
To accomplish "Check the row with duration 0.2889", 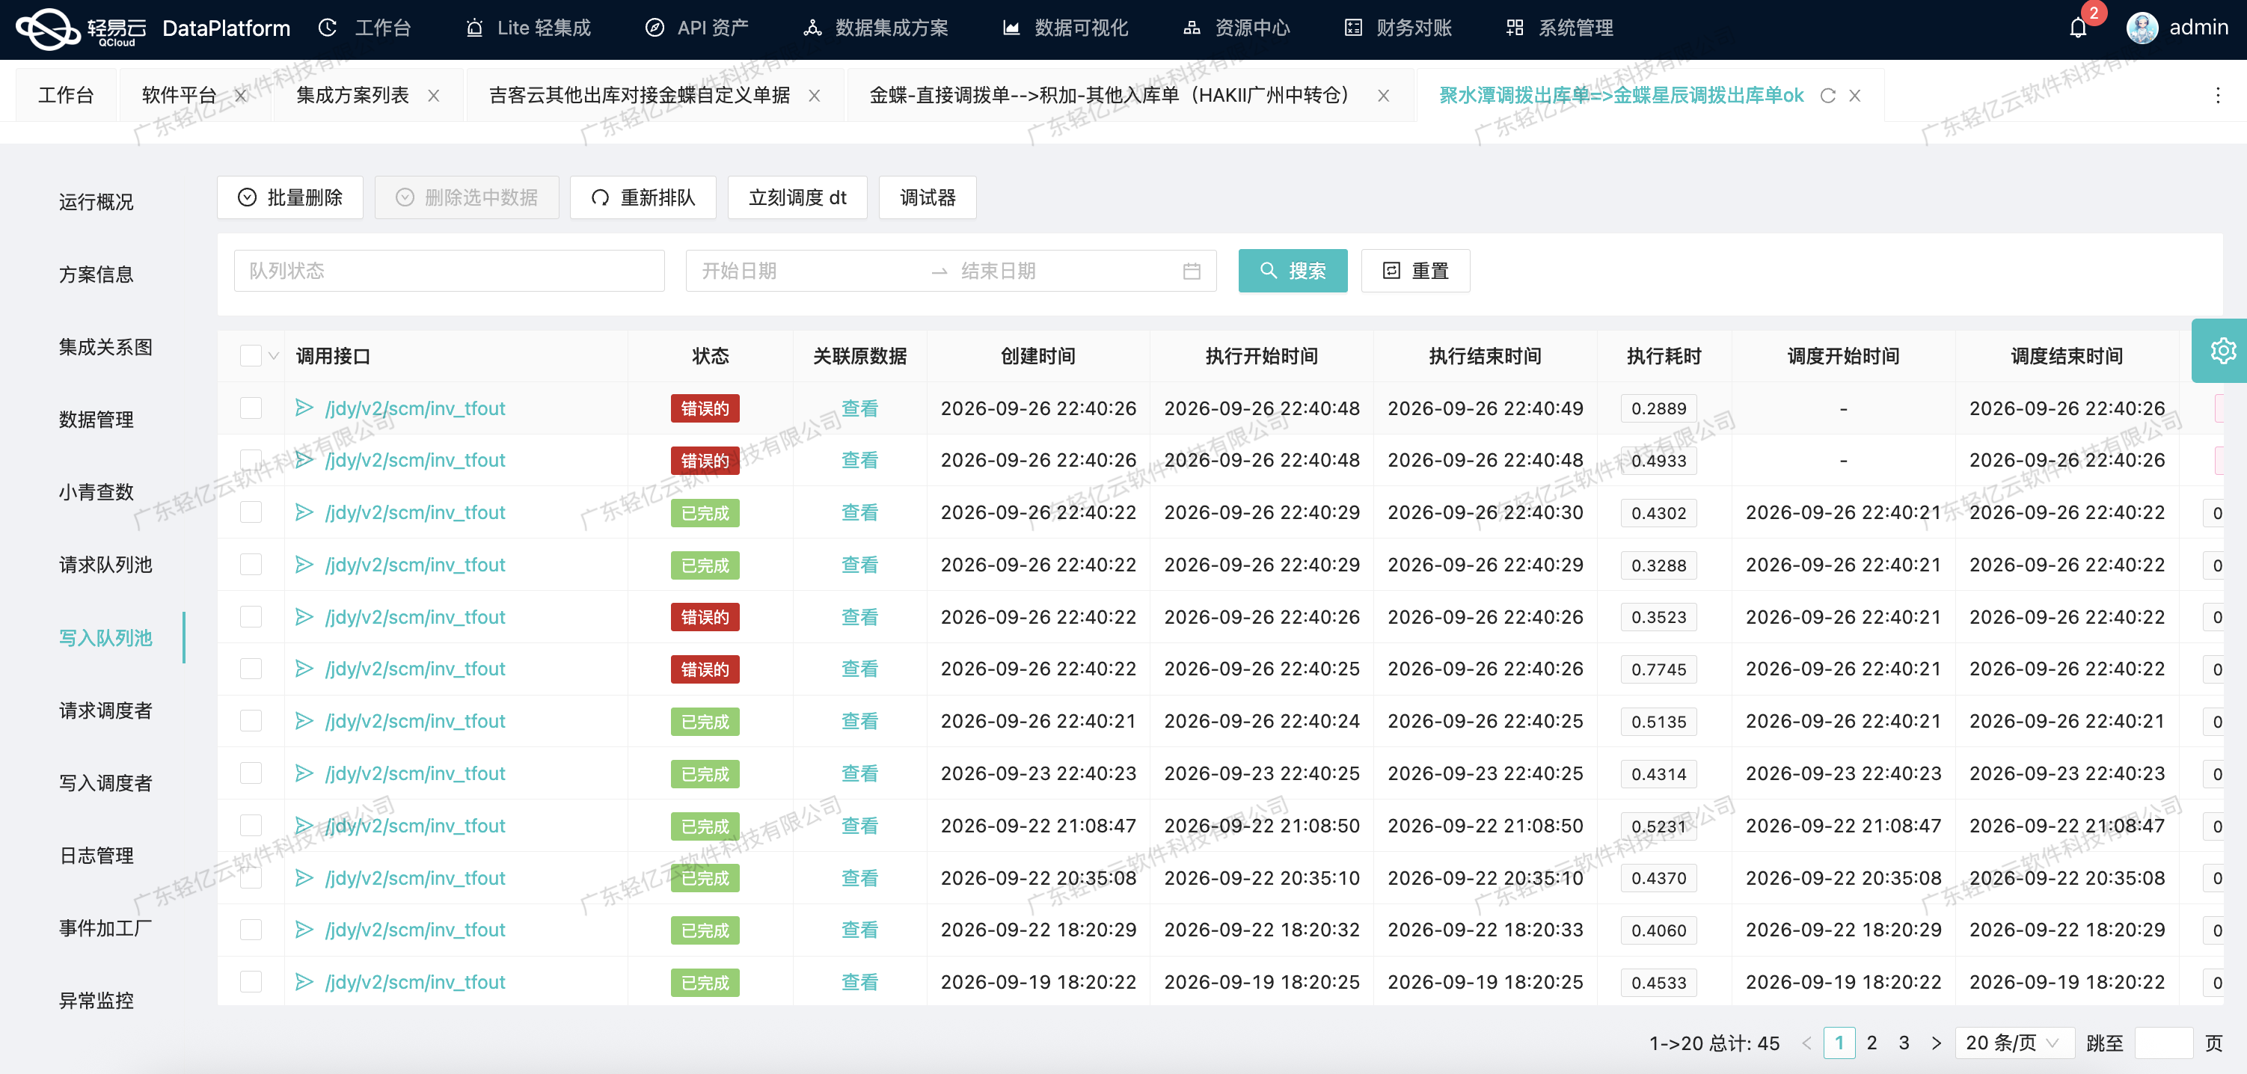I will pyautogui.click(x=251, y=408).
